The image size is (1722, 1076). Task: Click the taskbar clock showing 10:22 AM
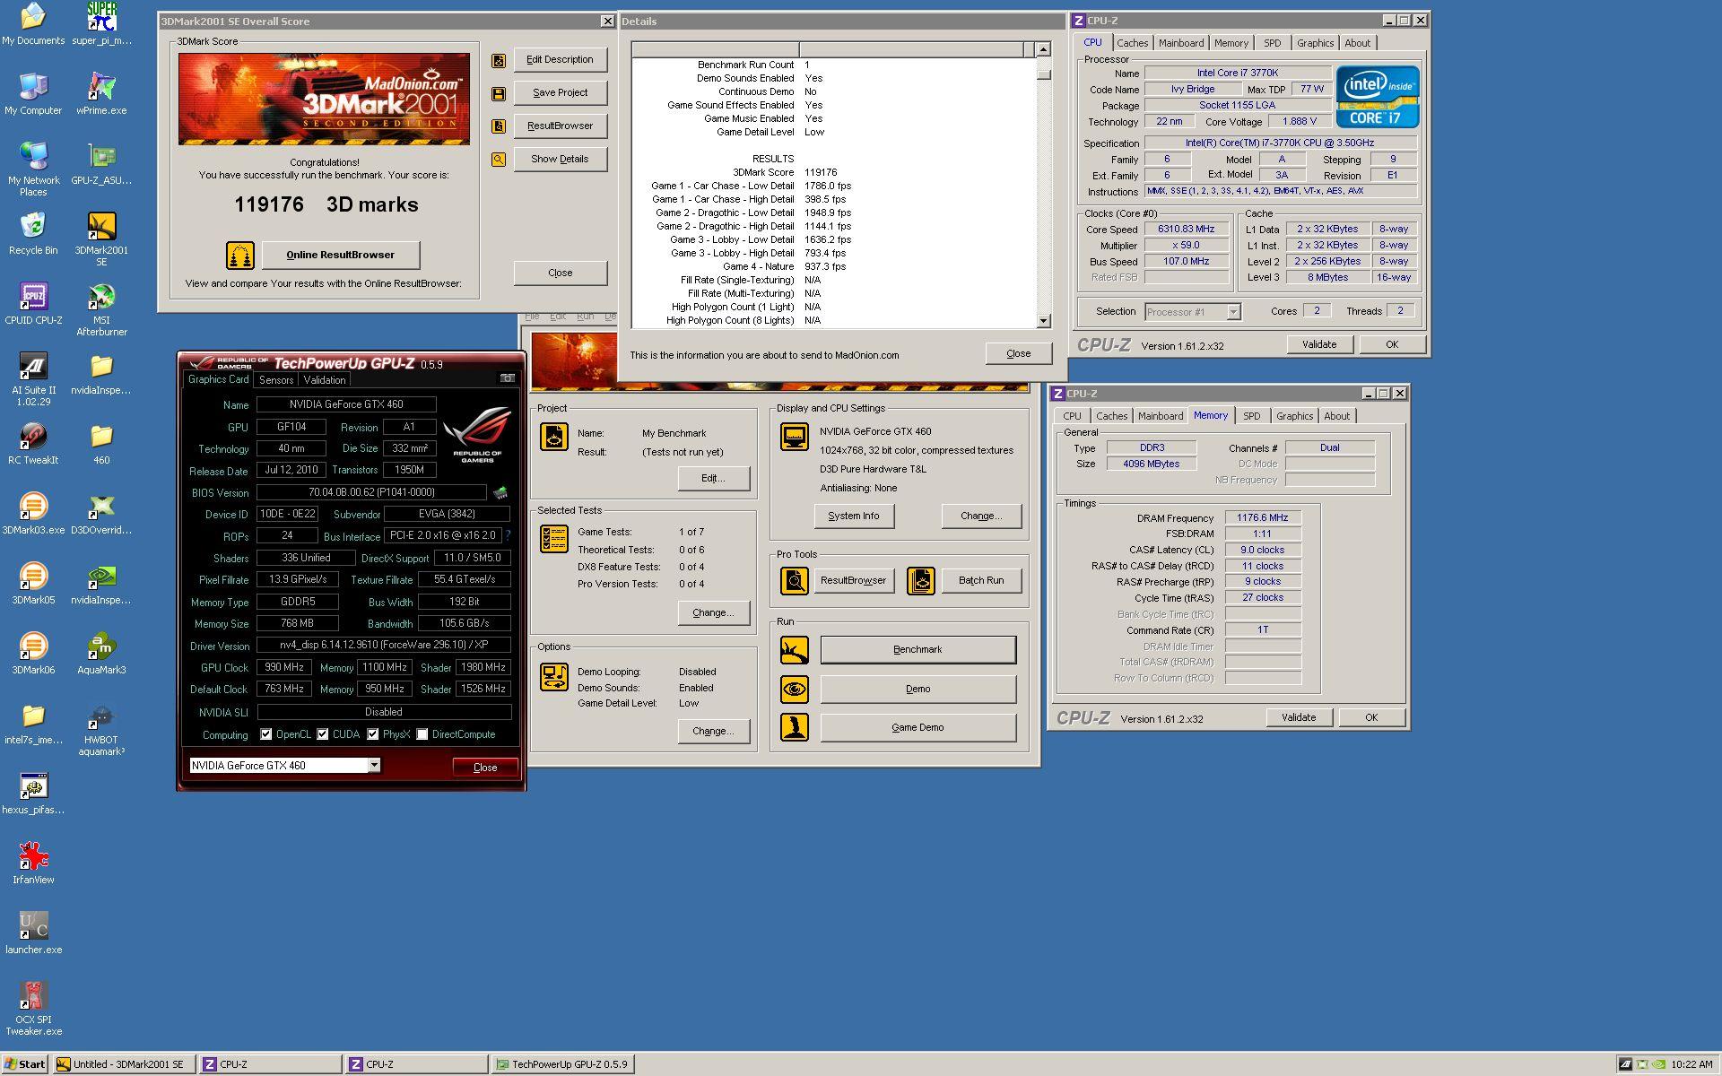1692,1064
